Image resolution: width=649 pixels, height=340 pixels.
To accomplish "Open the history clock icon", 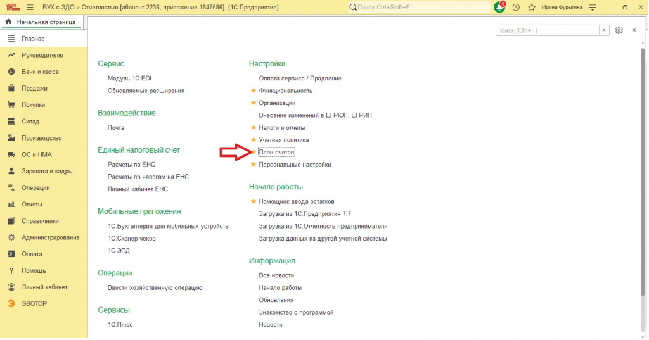I will point(516,8).
